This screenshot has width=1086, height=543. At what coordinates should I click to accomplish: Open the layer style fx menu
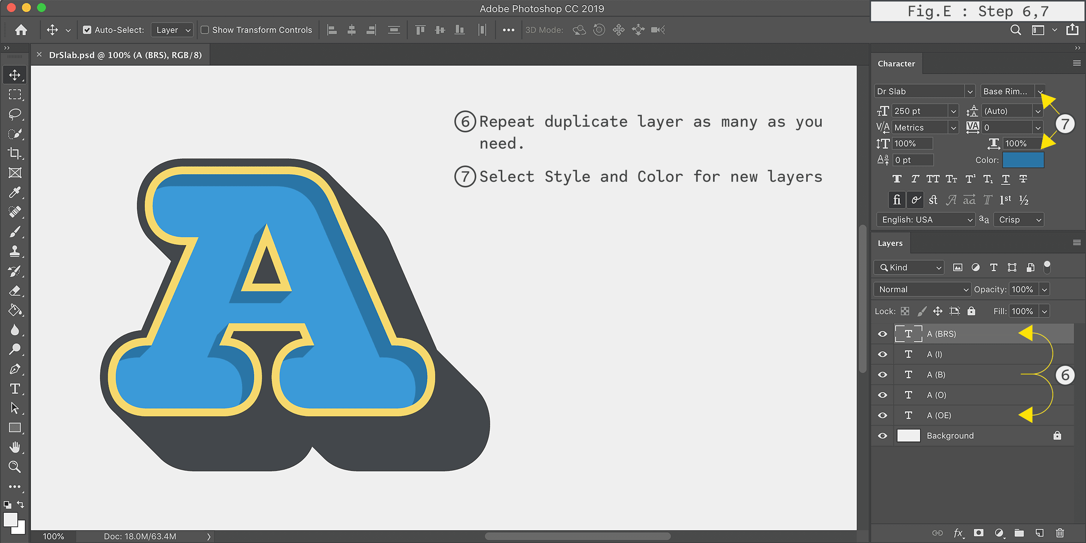[958, 533]
